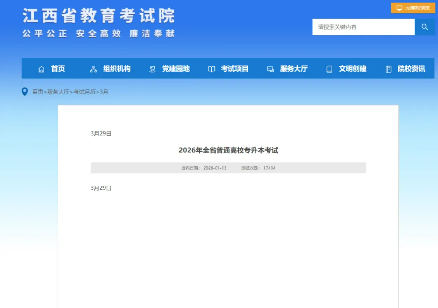The image size is (438, 308).
Task: Click the news icon beside 院校资讯
Action: pyautogui.click(x=388, y=69)
